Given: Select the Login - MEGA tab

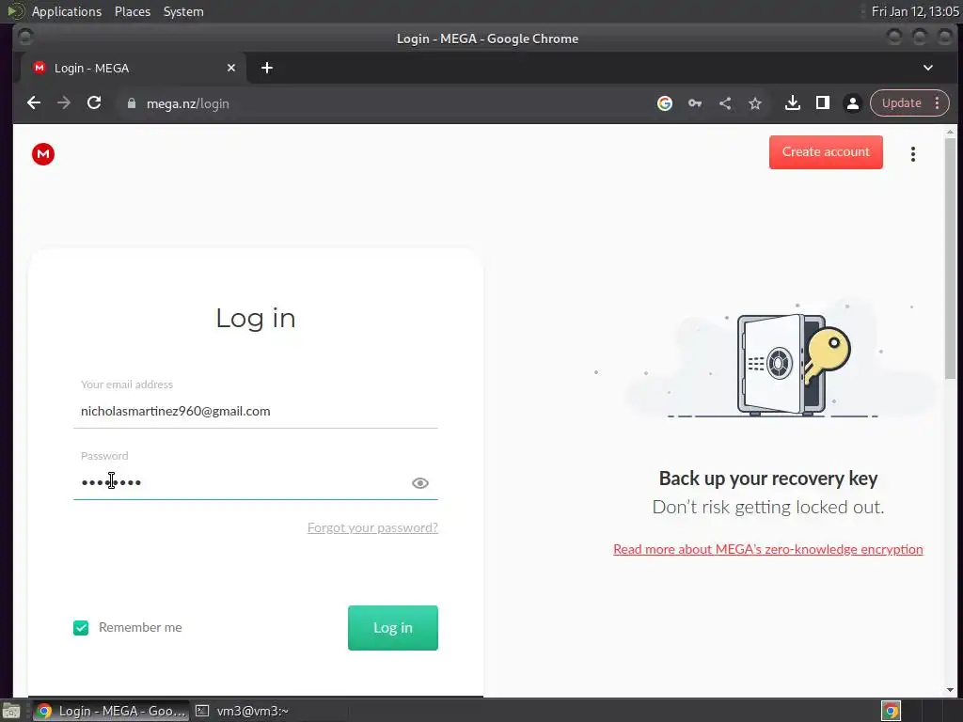Looking at the screenshot, I should tap(134, 68).
